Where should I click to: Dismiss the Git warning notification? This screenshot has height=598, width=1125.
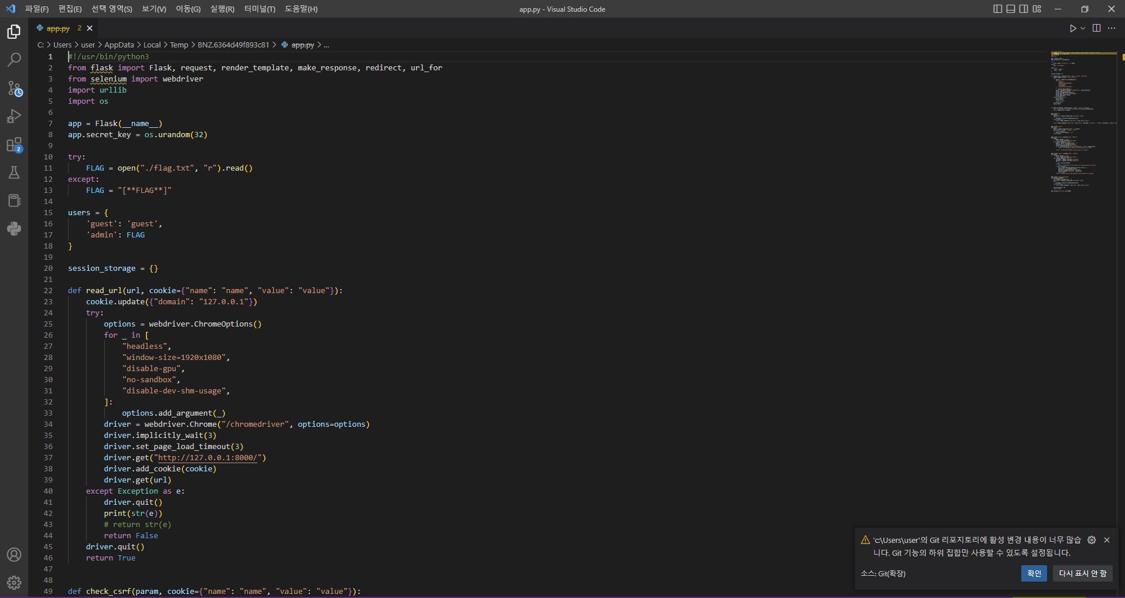1107,540
